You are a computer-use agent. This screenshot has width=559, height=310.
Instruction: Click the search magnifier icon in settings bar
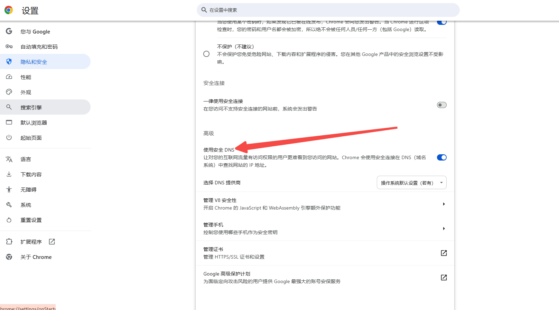[x=204, y=10]
